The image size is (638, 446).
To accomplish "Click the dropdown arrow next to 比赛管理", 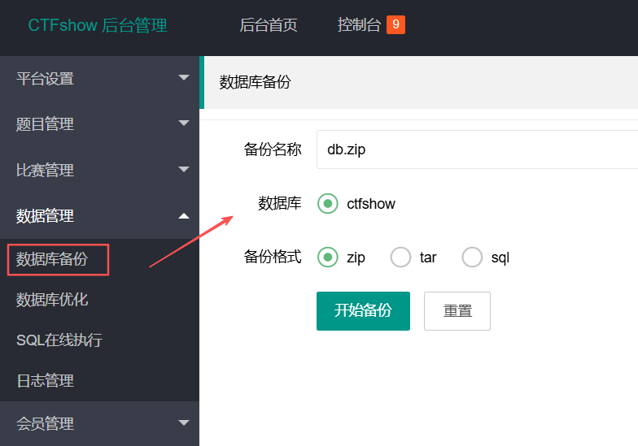I will pyautogui.click(x=184, y=169).
